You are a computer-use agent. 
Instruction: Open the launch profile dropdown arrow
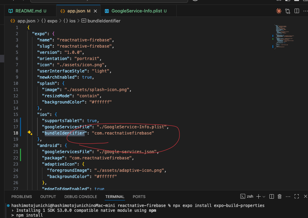pyautogui.click(x=264, y=197)
